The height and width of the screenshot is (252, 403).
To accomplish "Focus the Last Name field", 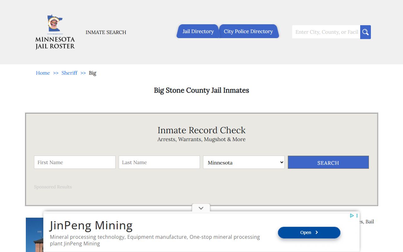I will 159,162.
